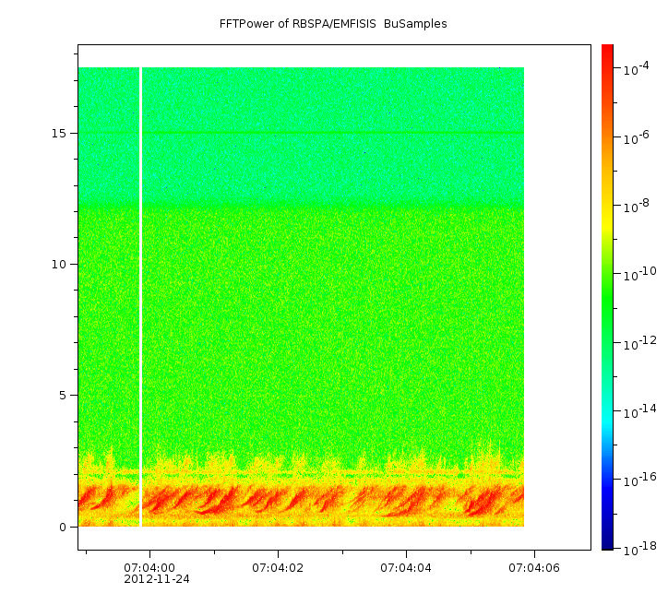Click the colorbar label 10^-16
The height and width of the screenshot is (605, 668).
[640, 480]
